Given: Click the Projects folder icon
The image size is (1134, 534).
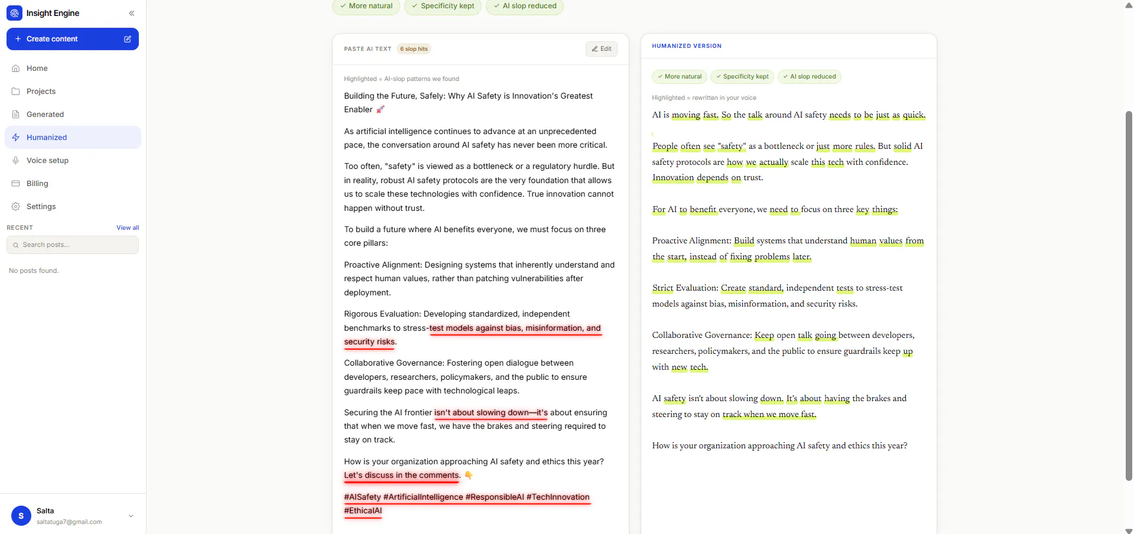Looking at the screenshot, I should [x=16, y=92].
